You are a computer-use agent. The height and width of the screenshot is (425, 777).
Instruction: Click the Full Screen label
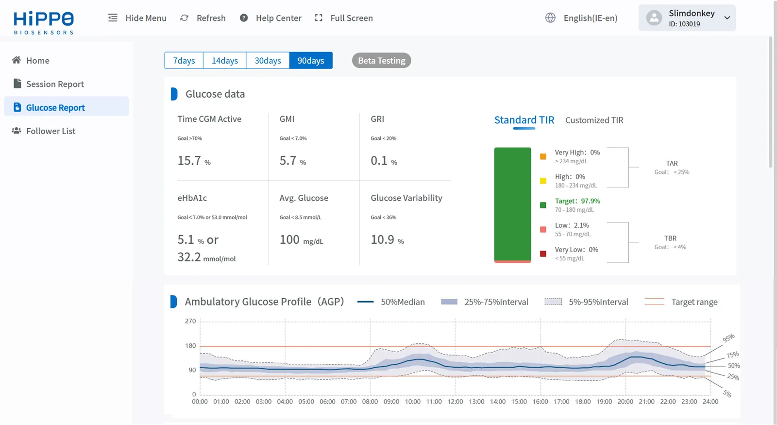coord(352,18)
